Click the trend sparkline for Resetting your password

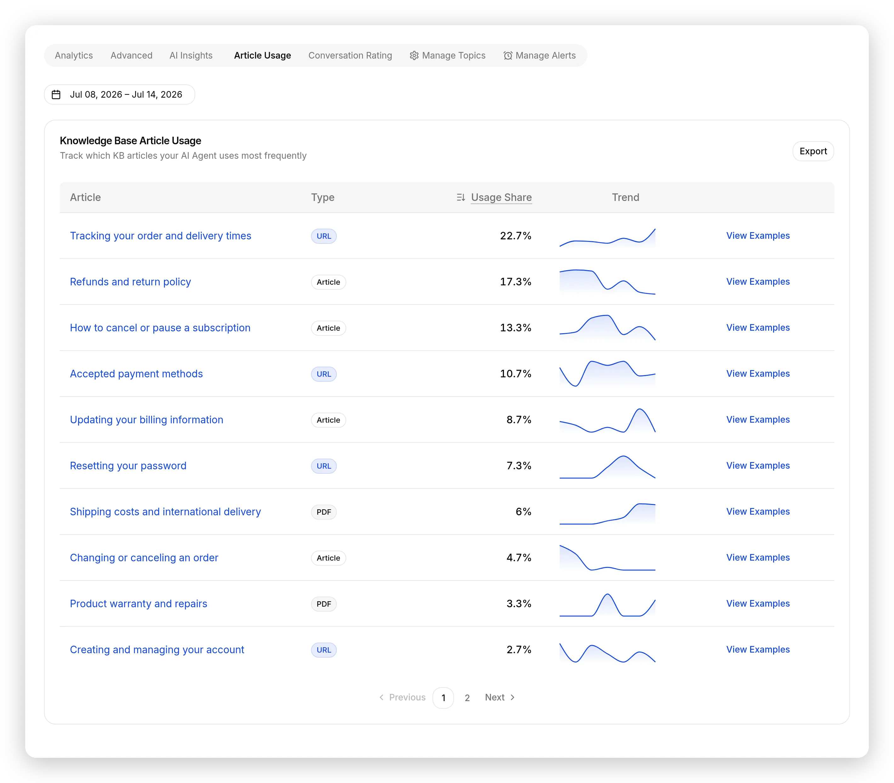tap(608, 467)
